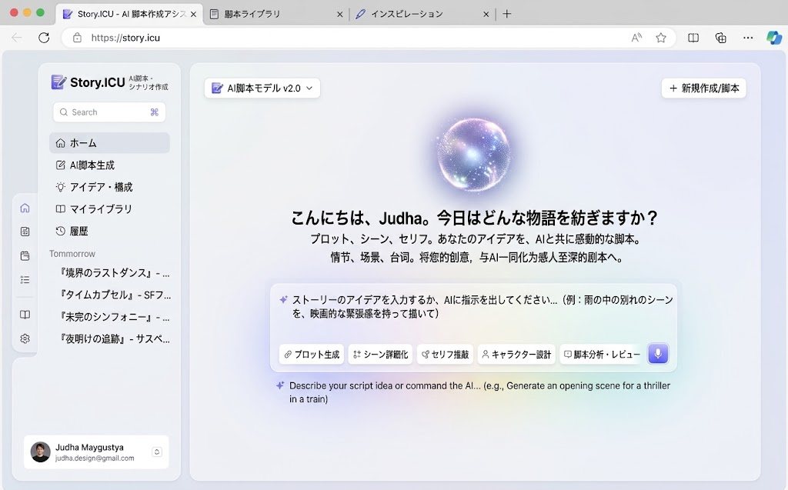
Task: Click the キャラクター設計 chip
Action: pos(516,354)
